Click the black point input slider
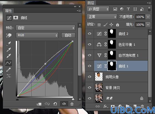Screen dimensions: 155x114 coord(17,99)
